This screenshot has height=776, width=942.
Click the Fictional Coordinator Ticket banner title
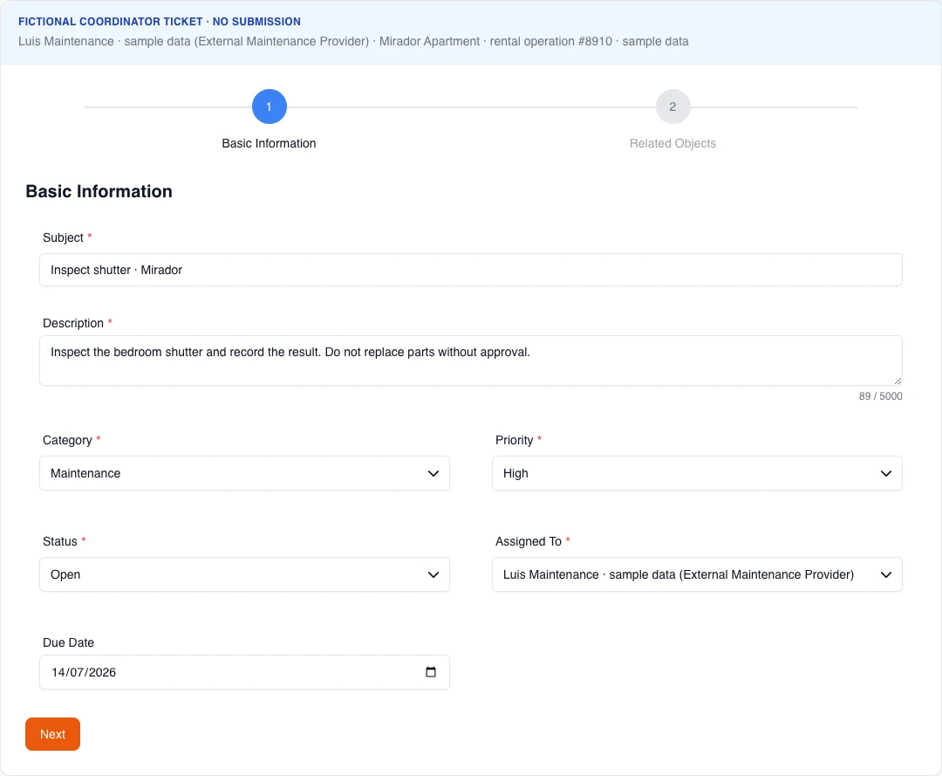tap(160, 22)
